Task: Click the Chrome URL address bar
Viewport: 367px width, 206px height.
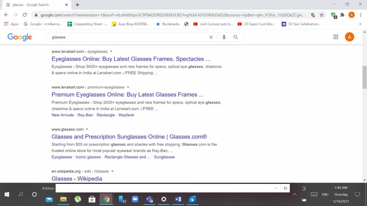Action: coord(172,15)
